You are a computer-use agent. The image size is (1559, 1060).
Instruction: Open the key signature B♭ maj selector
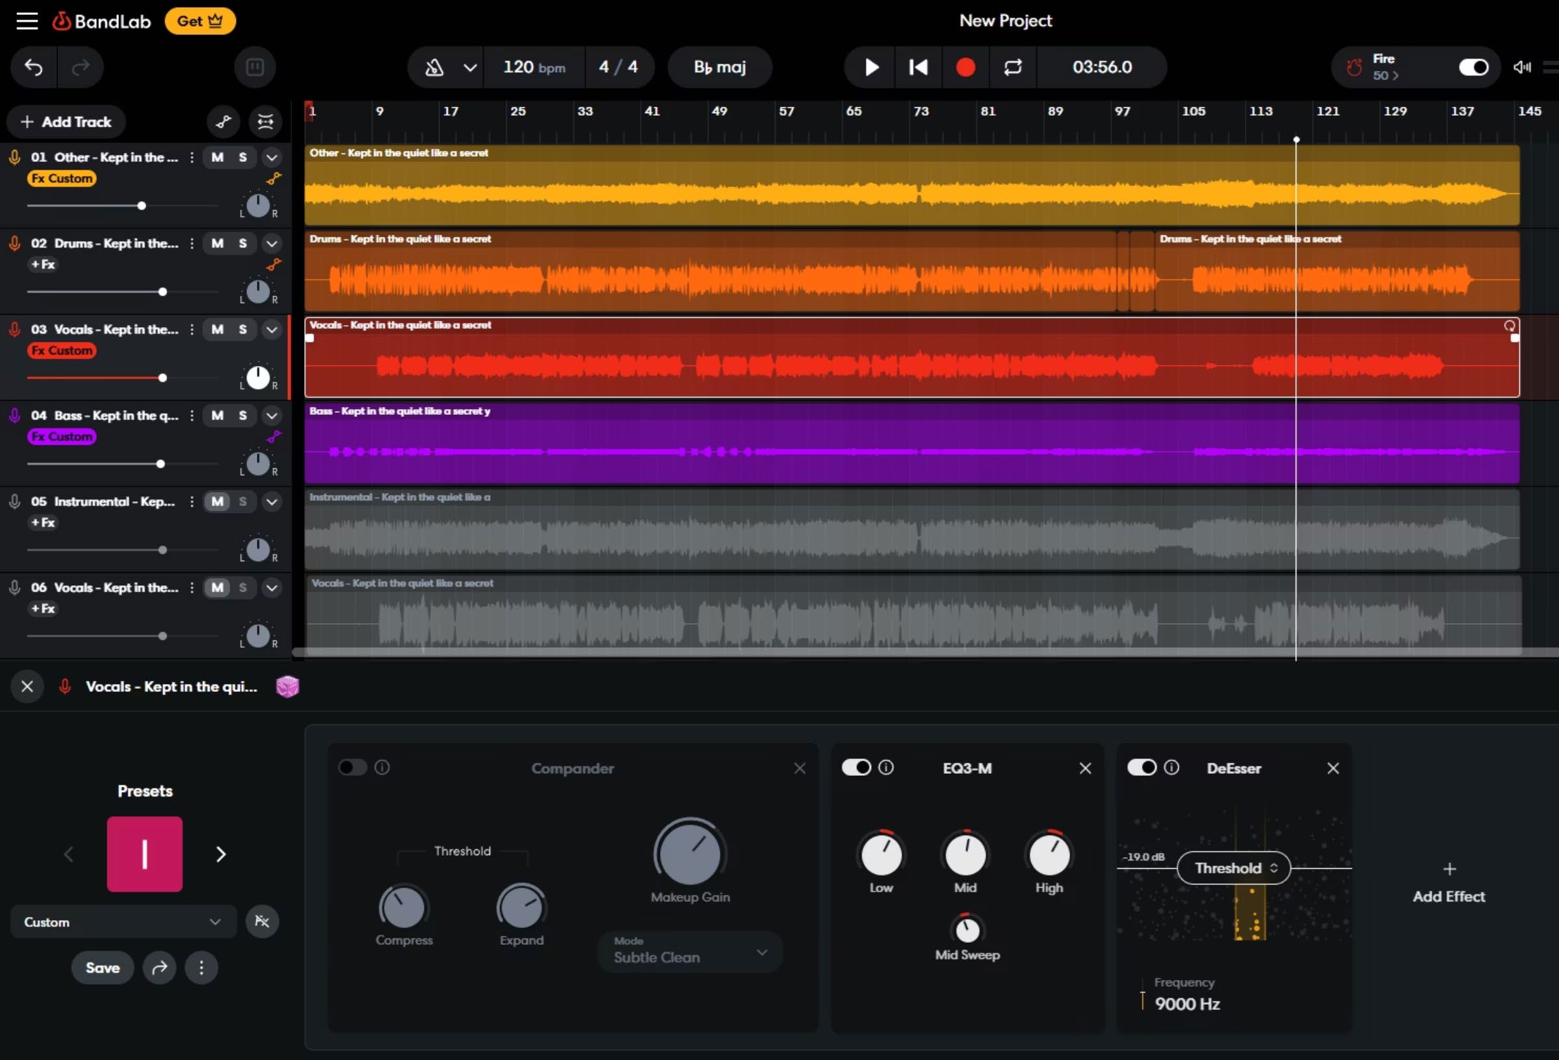(719, 67)
